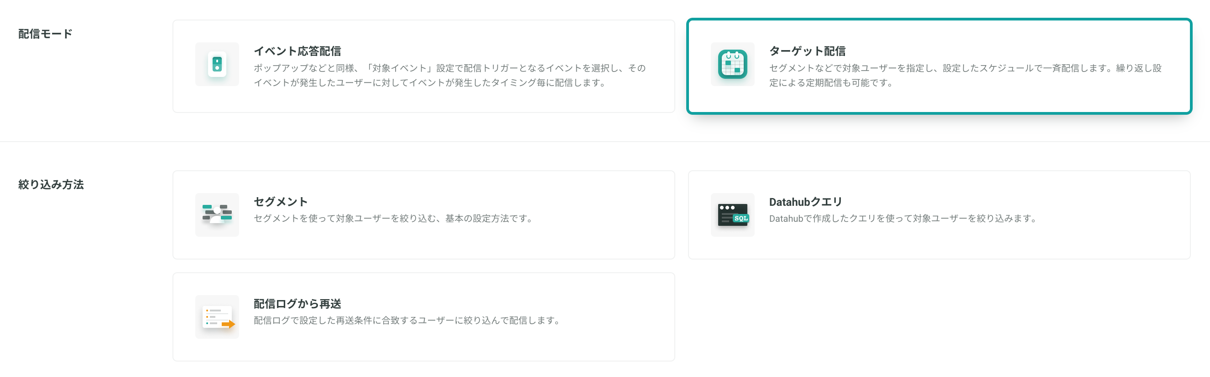Click the イベント応答配信 device icon

pyautogui.click(x=217, y=64)
